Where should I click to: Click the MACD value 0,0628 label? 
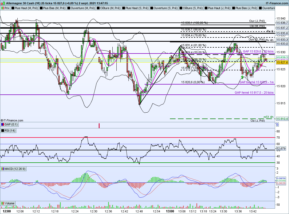(281, 183)
